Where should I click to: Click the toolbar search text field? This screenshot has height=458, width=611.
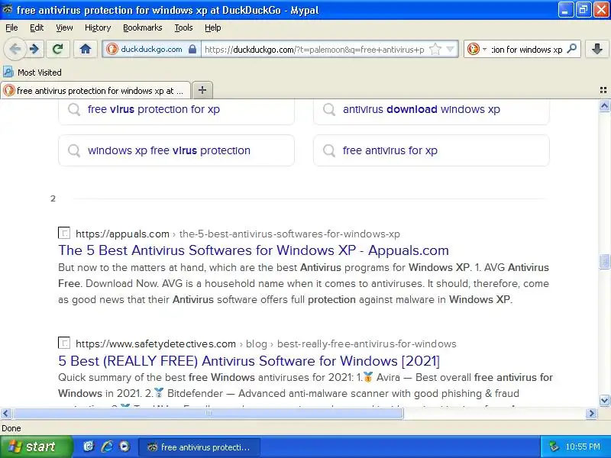click(x=527, y=50)
